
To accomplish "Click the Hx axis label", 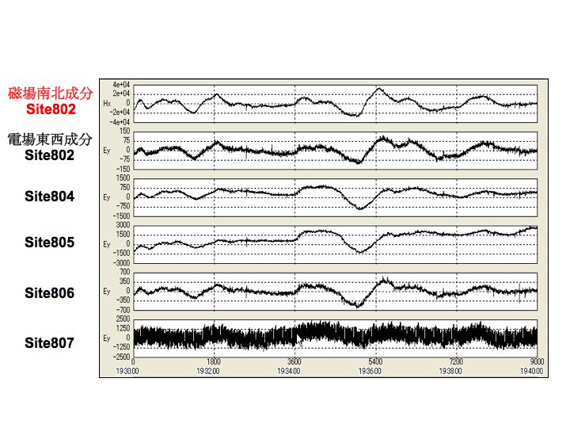I will point(107,103).
